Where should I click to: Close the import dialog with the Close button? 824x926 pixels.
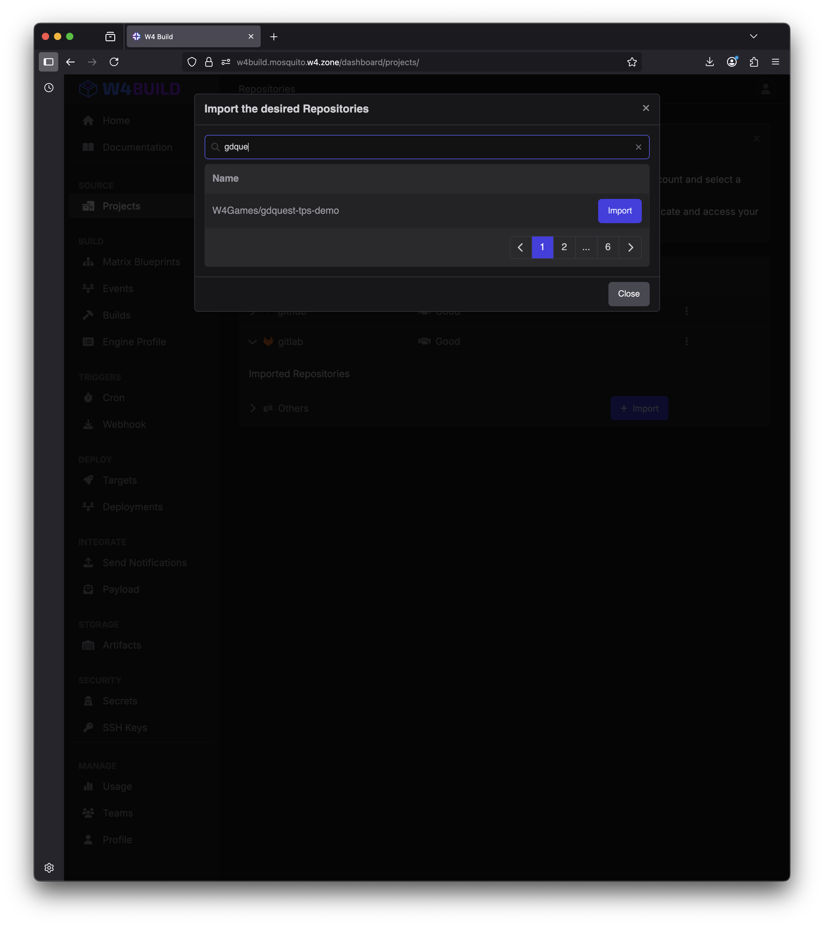628,294
